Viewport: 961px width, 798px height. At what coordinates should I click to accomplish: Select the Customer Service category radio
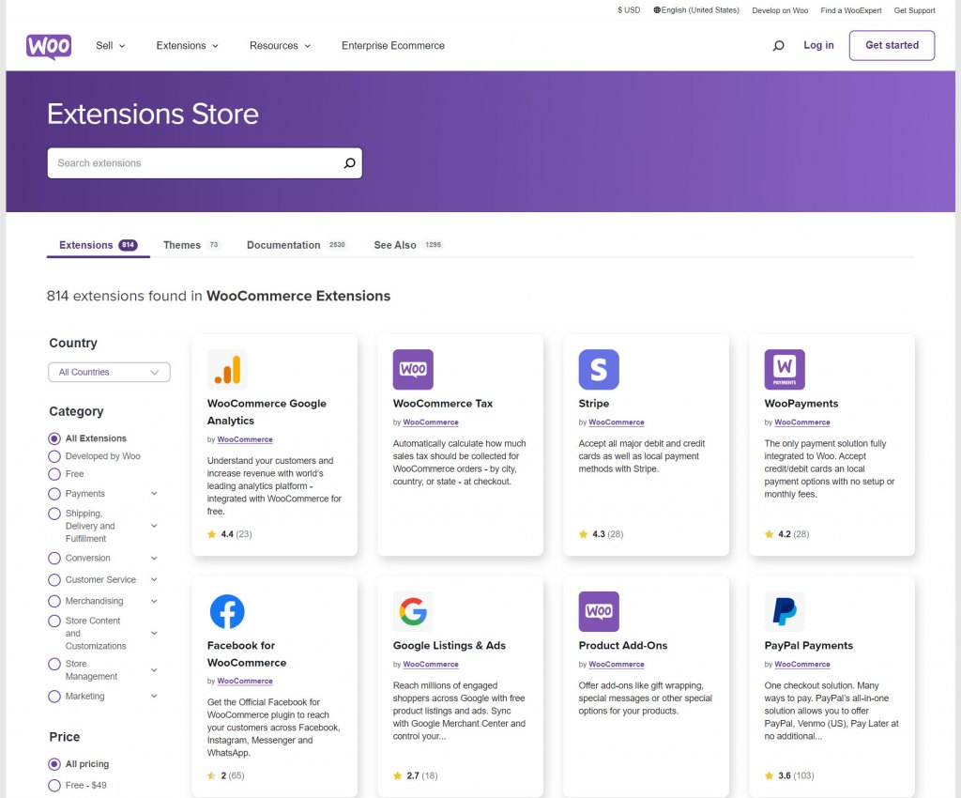tap(54, 580)
